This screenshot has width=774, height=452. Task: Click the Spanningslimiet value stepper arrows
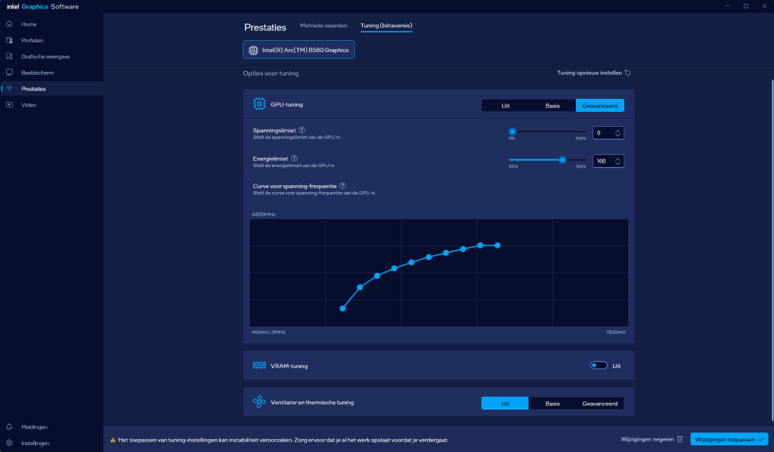click(618, 133)
